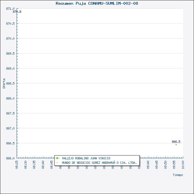Select the MUNDO DE NEGOCIOS GOMEZ legend entry
The image size is (194, 194).
coord(99,163)
